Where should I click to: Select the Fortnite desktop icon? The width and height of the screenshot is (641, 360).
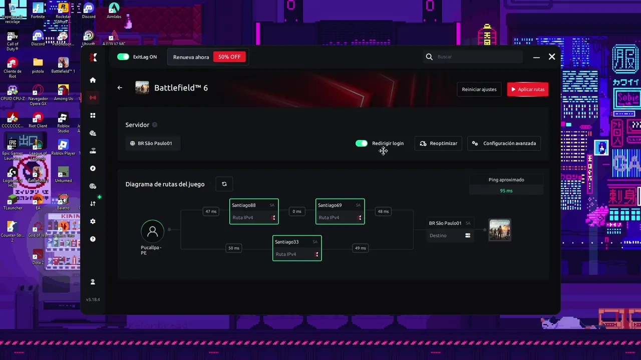click(38, 10)
